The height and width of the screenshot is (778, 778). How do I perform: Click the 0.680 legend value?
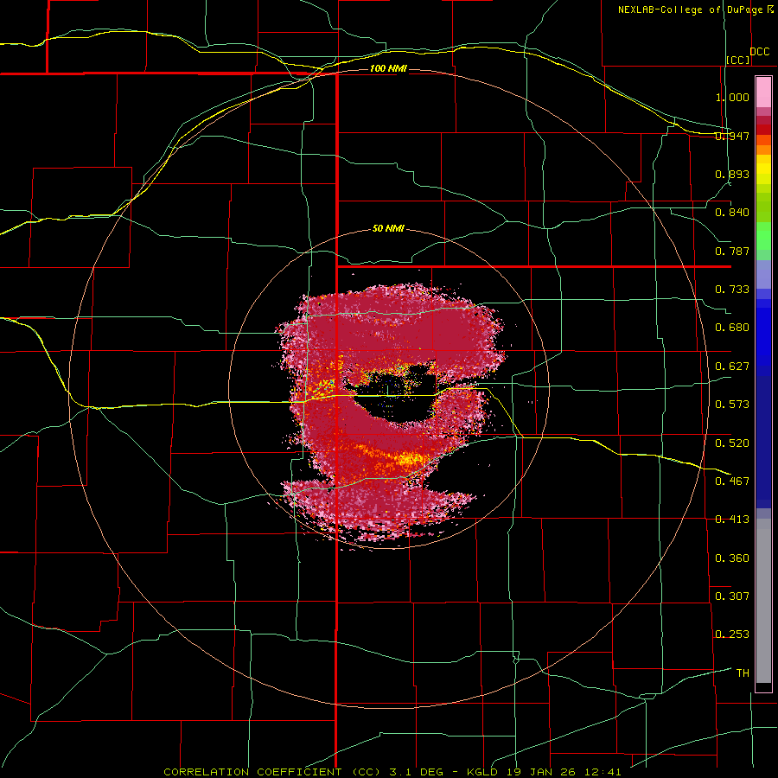[732, 328]
